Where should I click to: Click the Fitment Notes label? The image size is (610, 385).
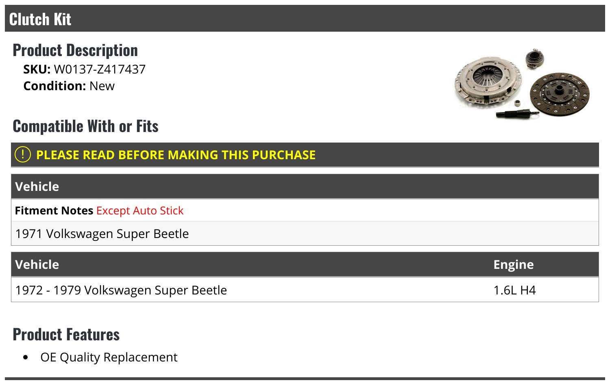54,211
